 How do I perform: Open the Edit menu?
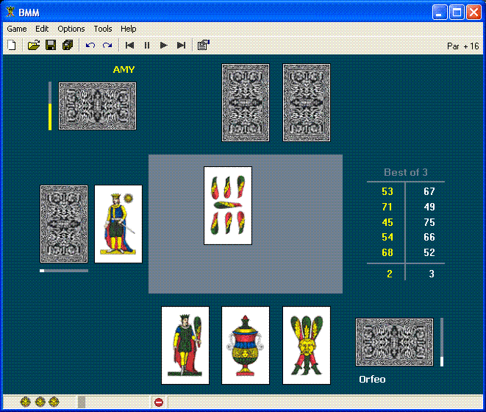(x=42, y=29)
